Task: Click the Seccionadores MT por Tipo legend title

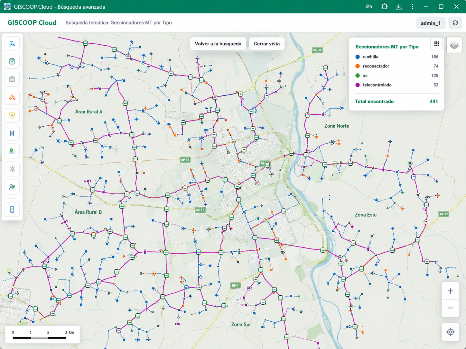Action: [387, 47]
